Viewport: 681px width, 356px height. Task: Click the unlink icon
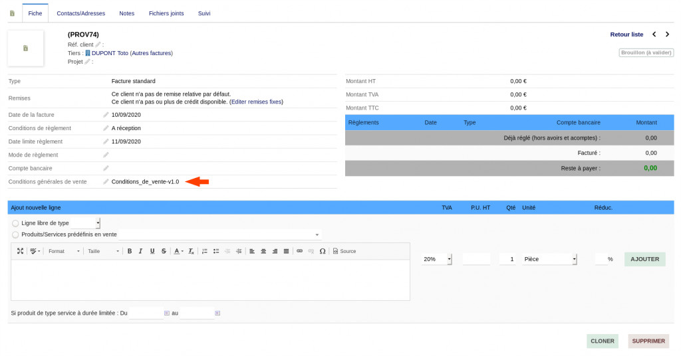click(x=311, y=251)
